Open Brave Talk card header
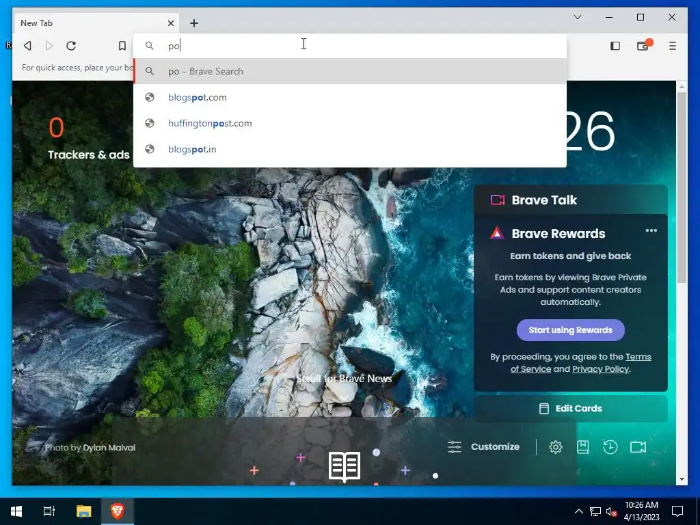Viewport: 700px width, 525px height. [571, 200]
